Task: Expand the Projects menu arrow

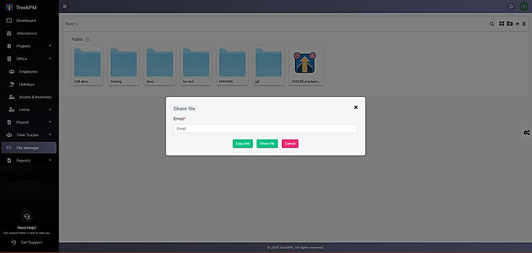Action: (50, 46)
